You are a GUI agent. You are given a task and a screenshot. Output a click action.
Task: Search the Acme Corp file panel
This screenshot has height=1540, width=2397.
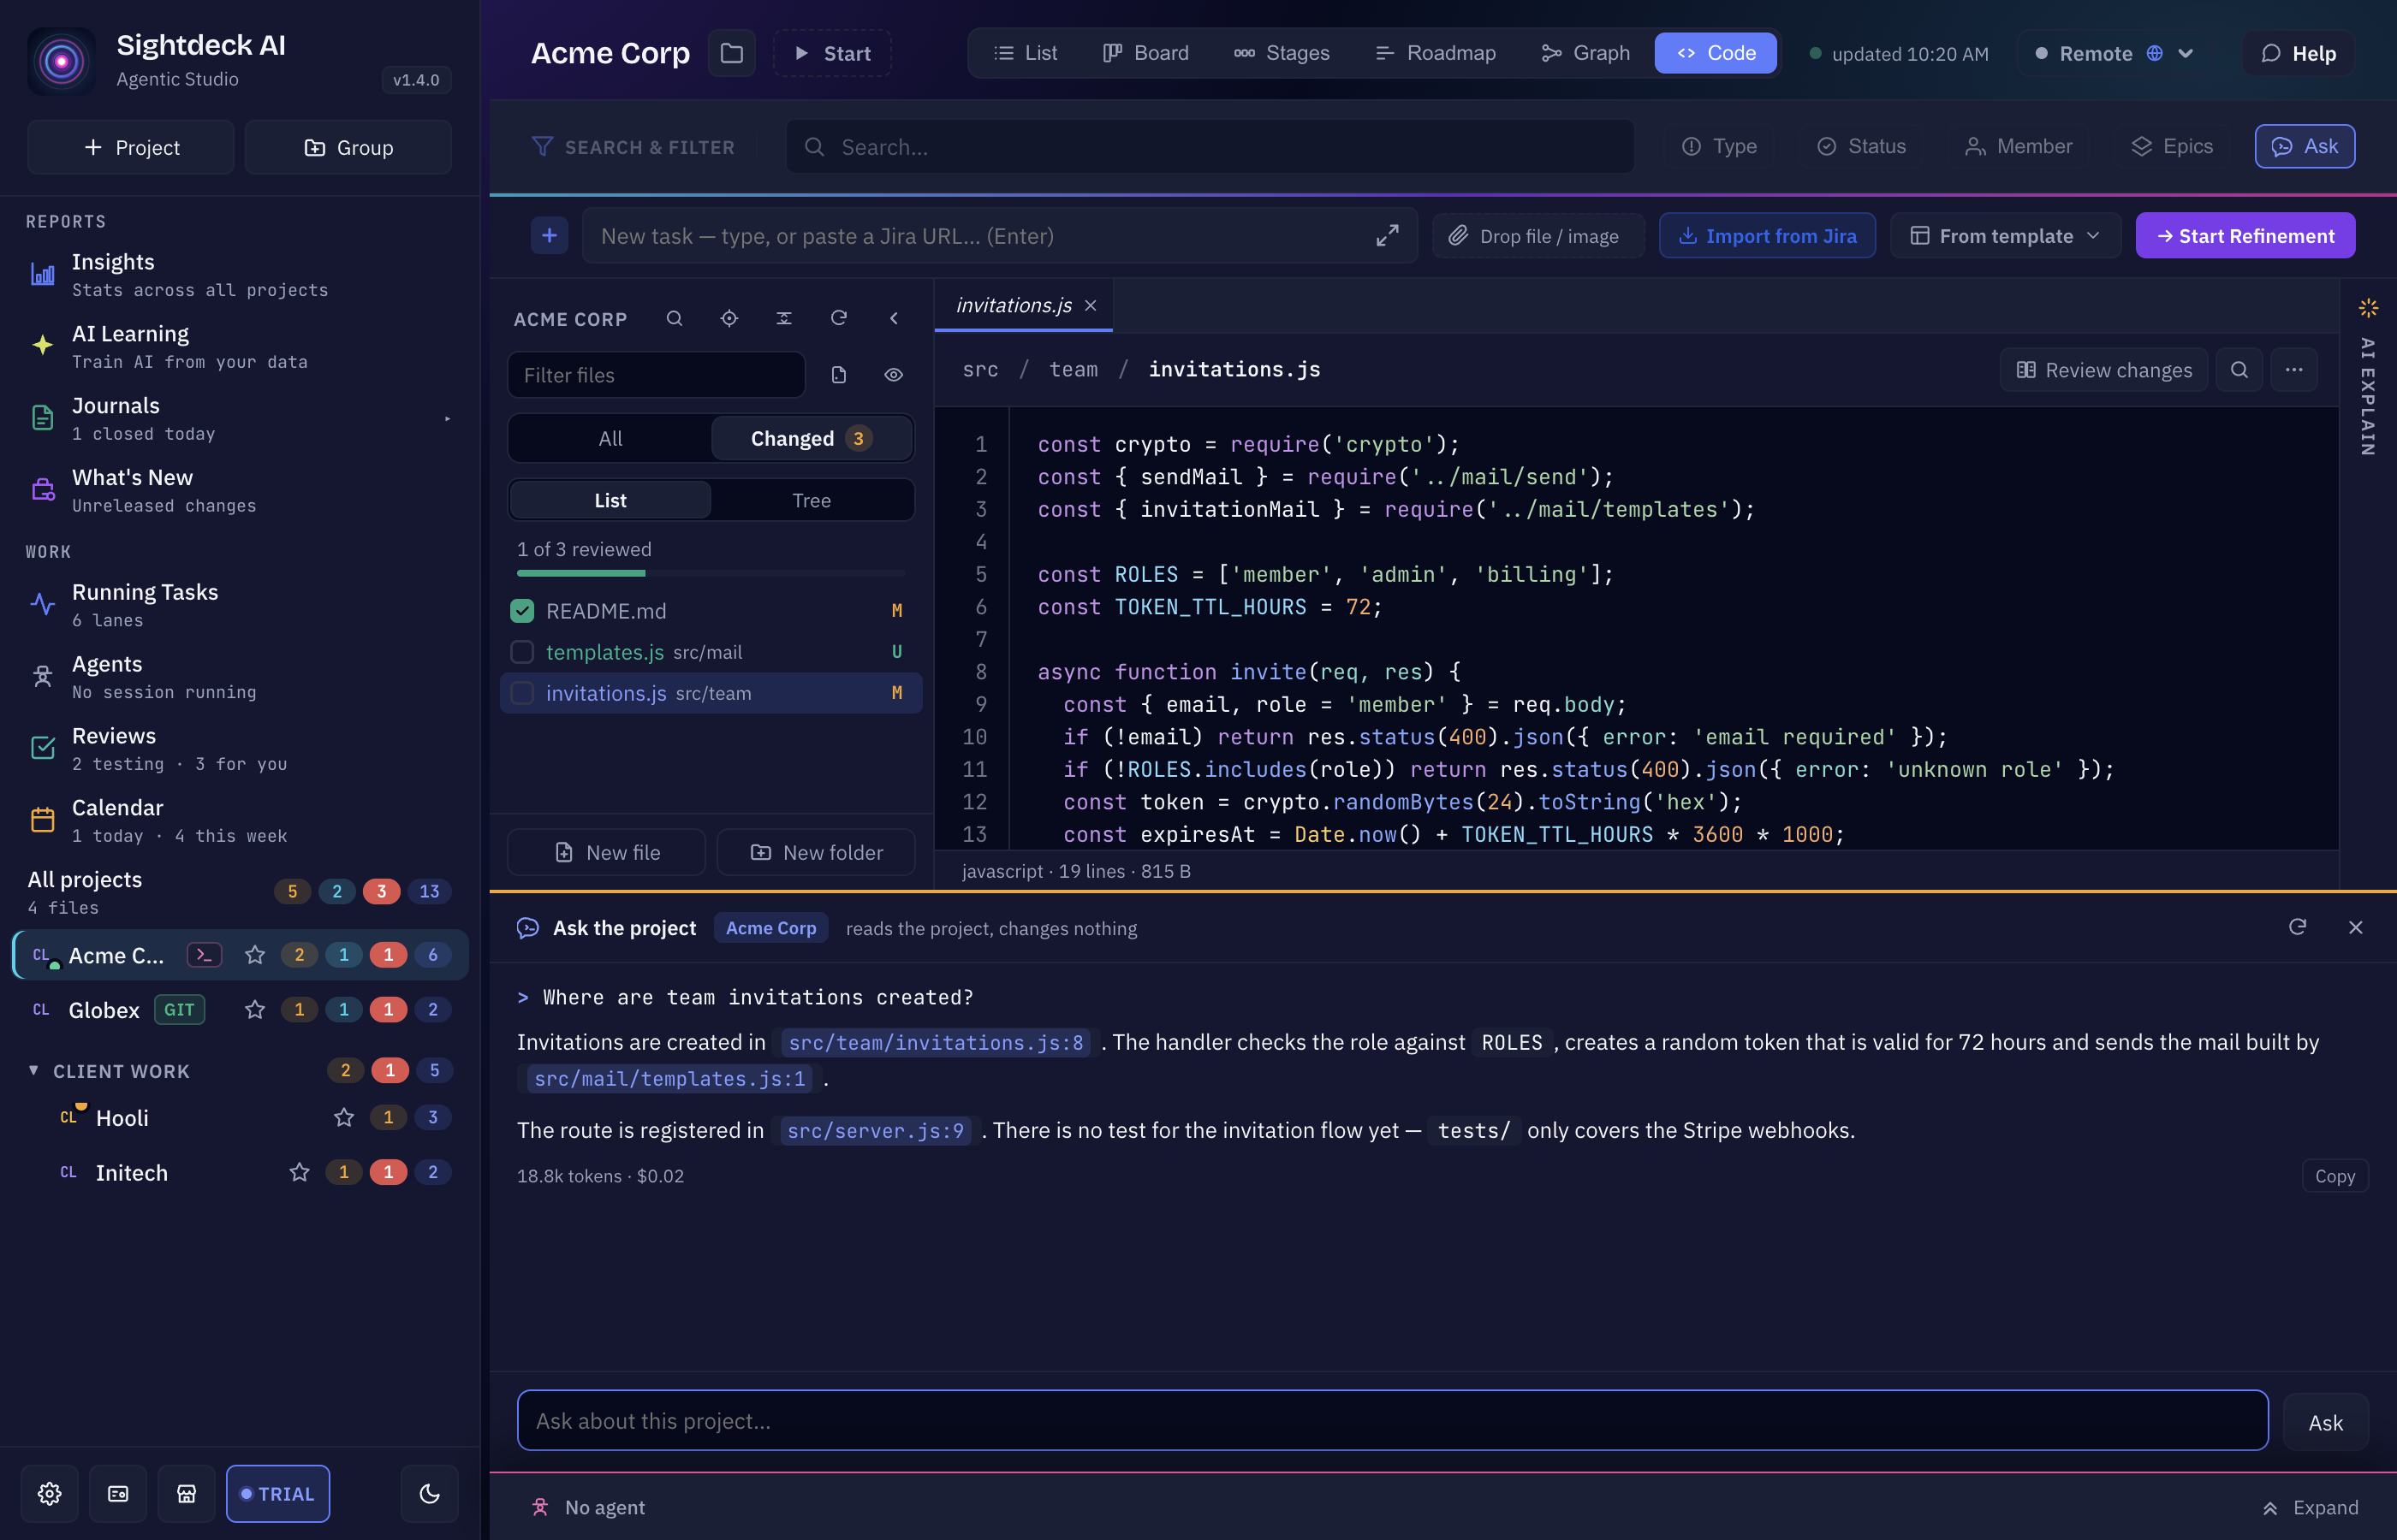click(x=675, y=318)
